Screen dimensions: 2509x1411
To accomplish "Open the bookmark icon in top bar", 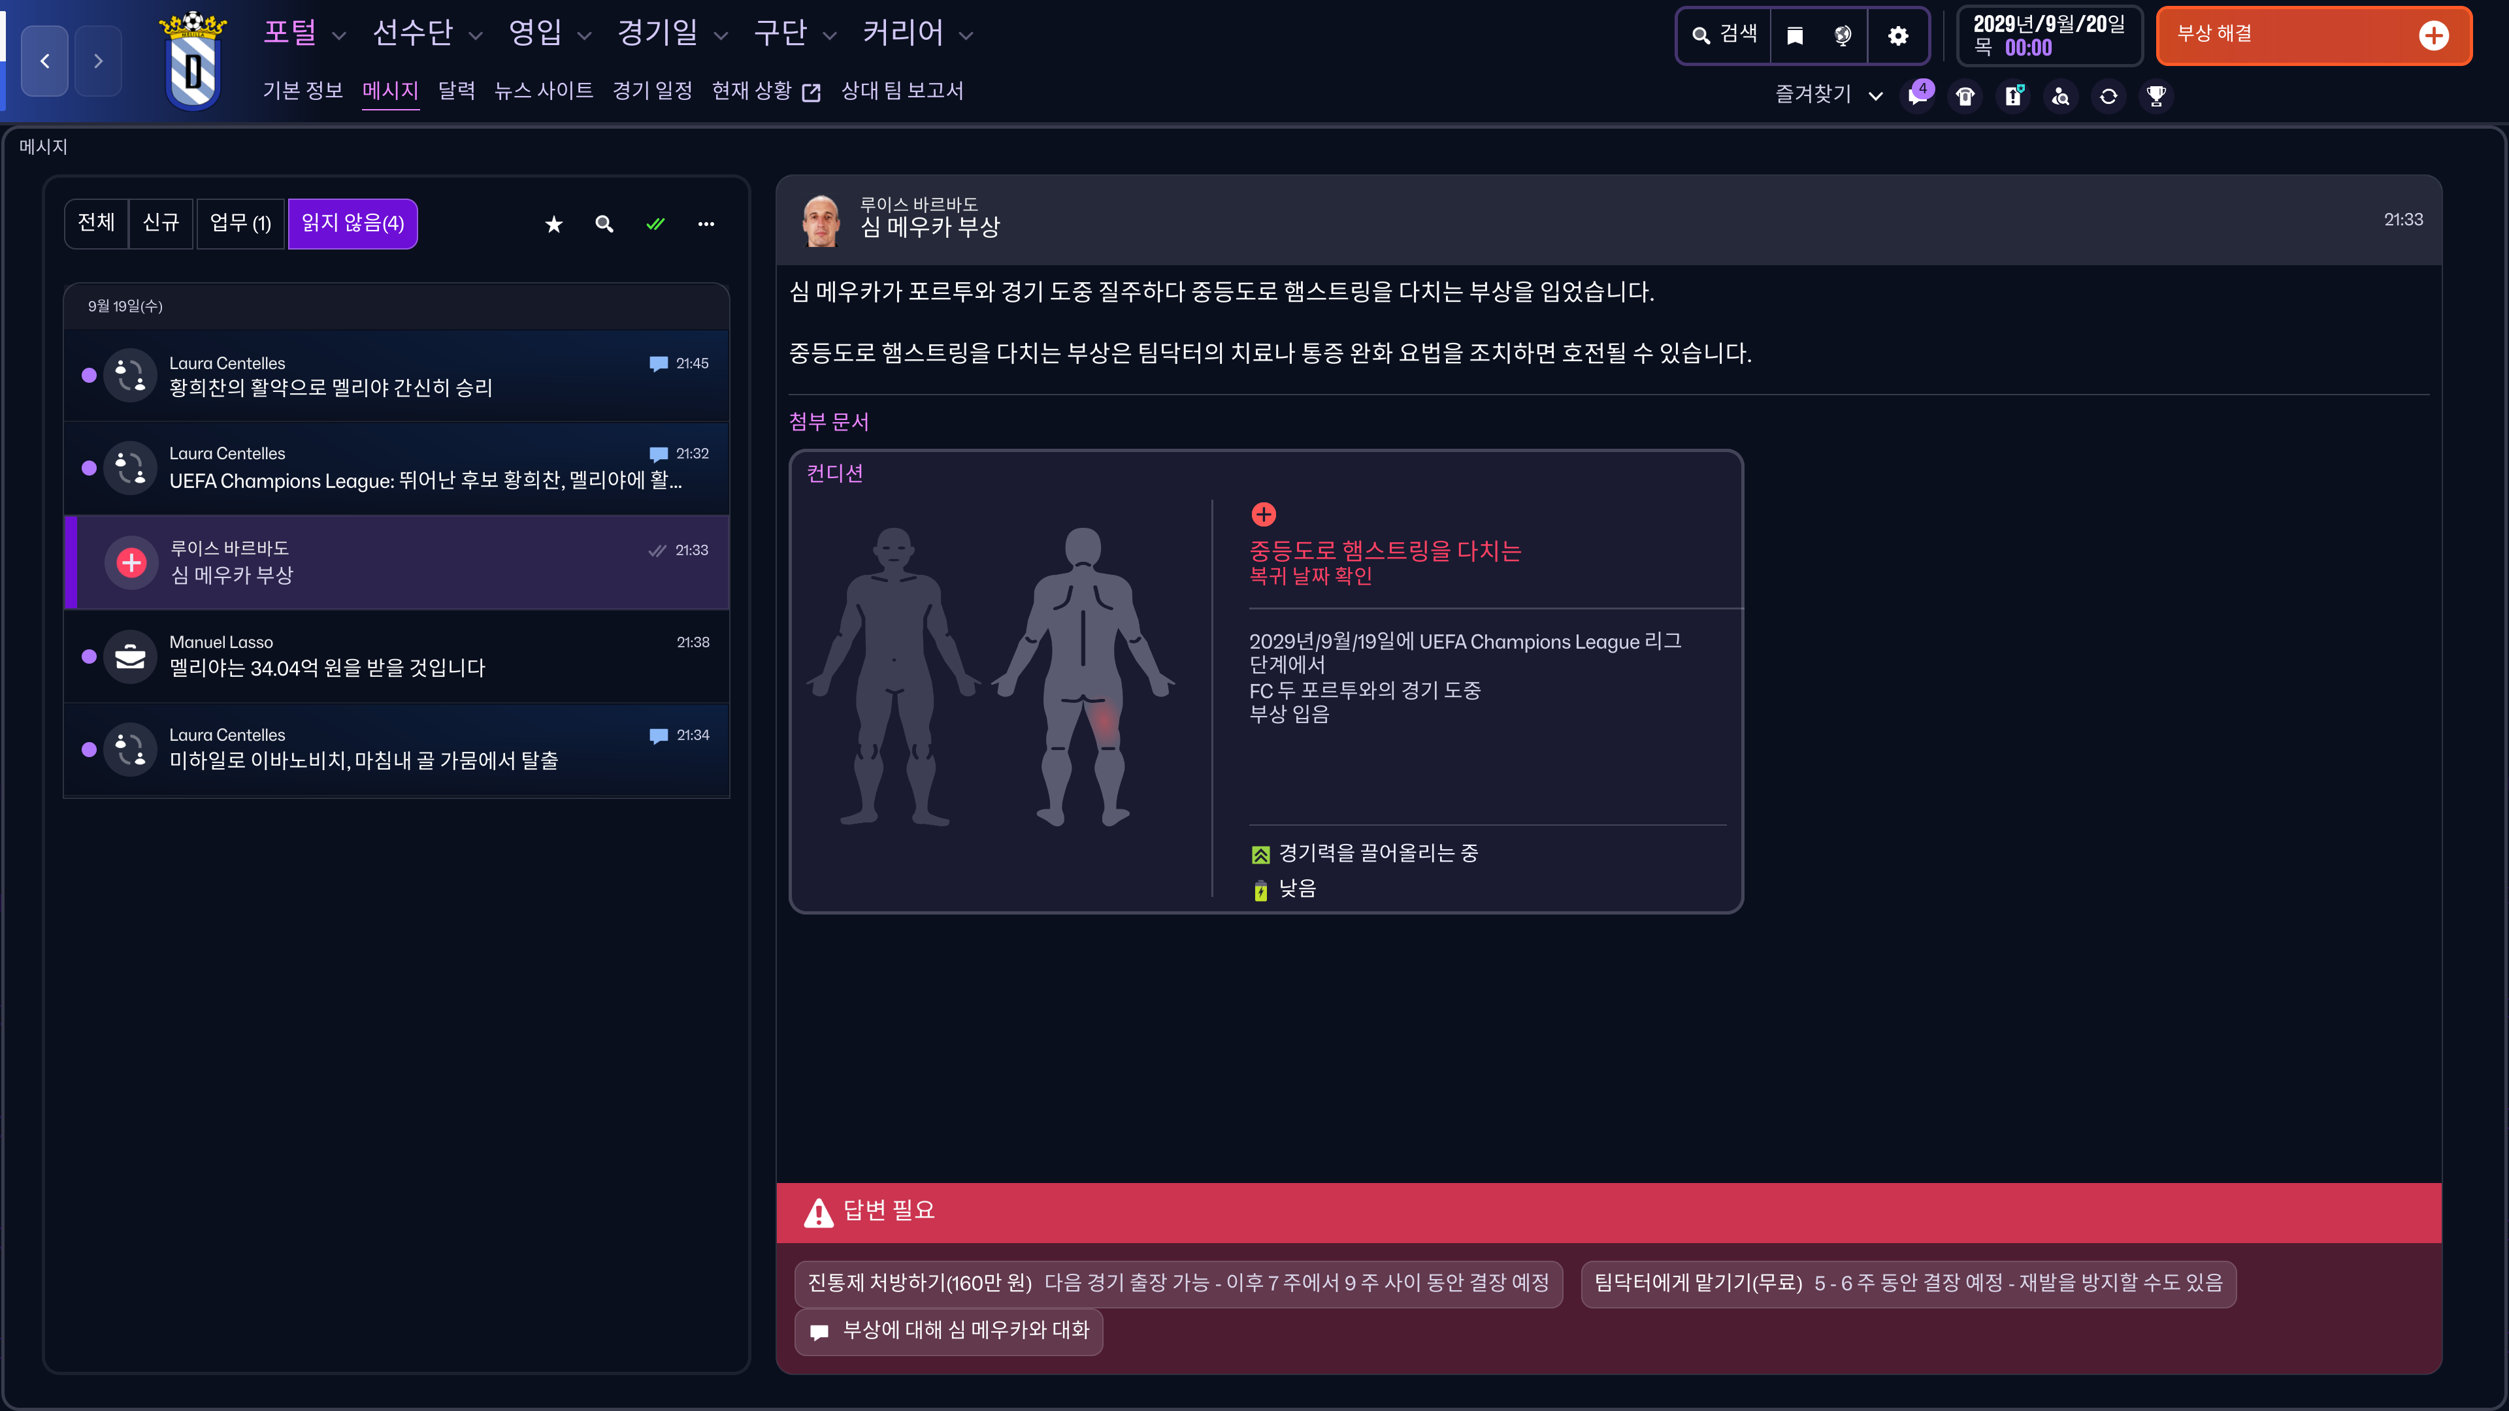I will coord(1795,36).
